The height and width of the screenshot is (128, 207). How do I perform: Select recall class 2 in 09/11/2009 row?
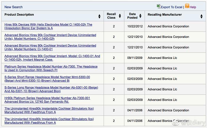[114, 58]
